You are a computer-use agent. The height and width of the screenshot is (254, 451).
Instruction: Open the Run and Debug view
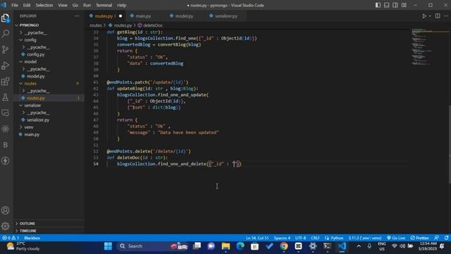(6, 66)
